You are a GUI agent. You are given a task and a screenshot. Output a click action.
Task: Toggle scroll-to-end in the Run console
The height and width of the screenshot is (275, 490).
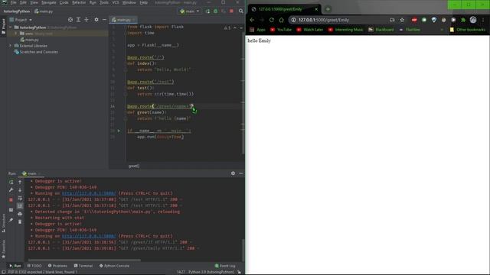pos(20,205)
